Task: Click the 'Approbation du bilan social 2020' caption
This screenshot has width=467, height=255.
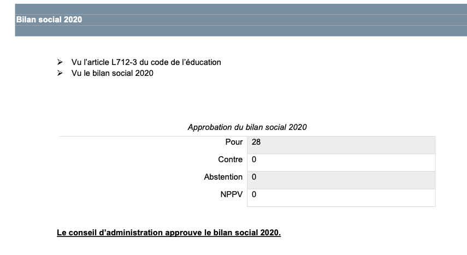Action: [x=247, y=127]
